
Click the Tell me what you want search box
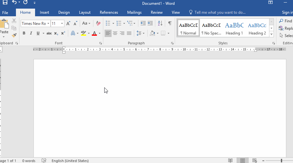coord(220,12)
